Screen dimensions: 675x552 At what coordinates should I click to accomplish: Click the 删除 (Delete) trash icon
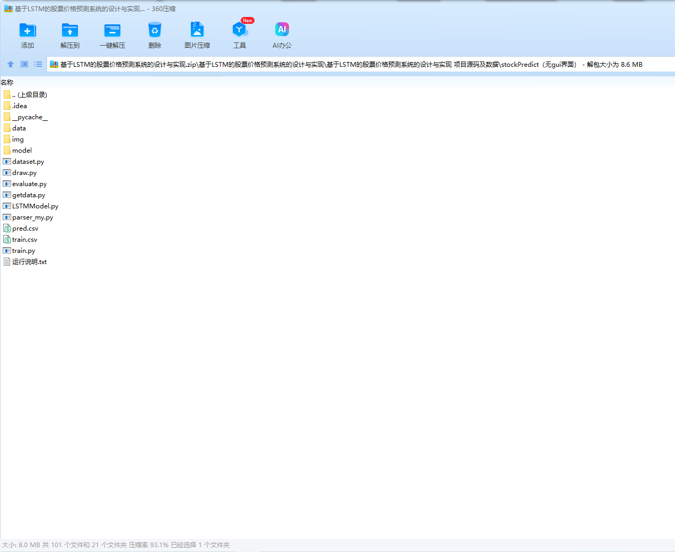click(155, 30)
